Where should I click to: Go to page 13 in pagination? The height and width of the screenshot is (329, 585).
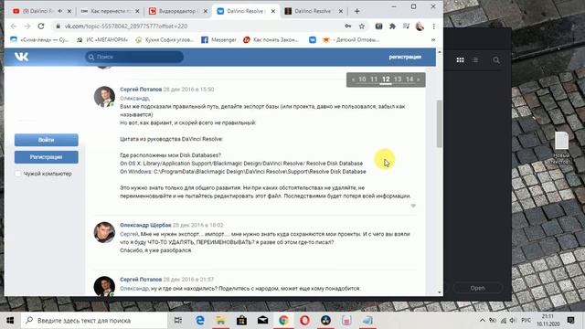tap(398, 80)
